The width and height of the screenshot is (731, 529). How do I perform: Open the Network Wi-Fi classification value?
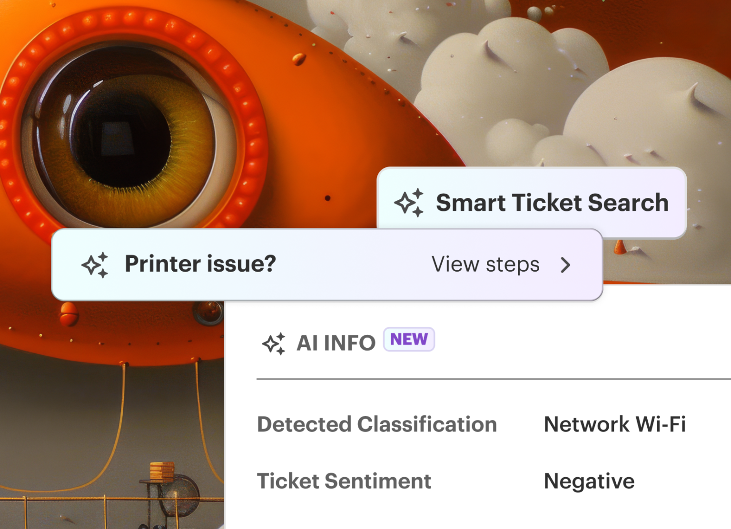[x=614, y=424]
